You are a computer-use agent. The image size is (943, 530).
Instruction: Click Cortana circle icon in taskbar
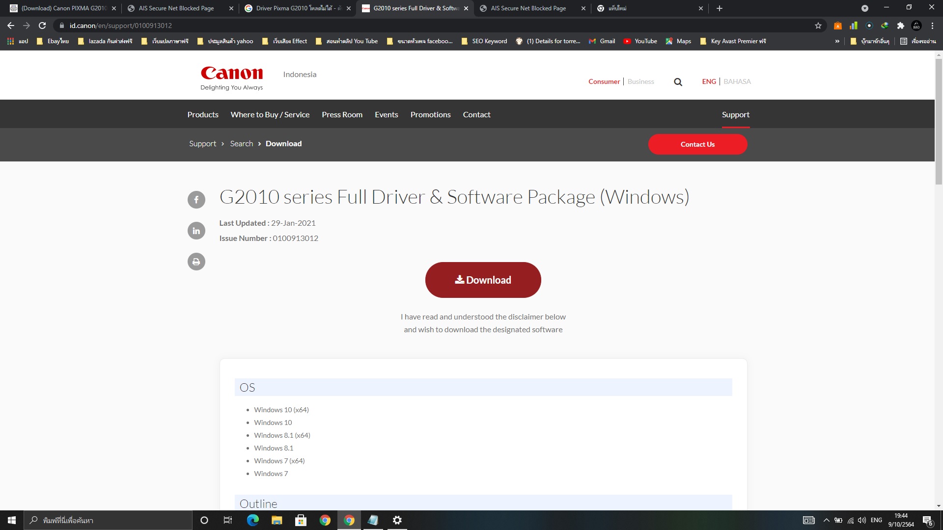click(204, 520)
